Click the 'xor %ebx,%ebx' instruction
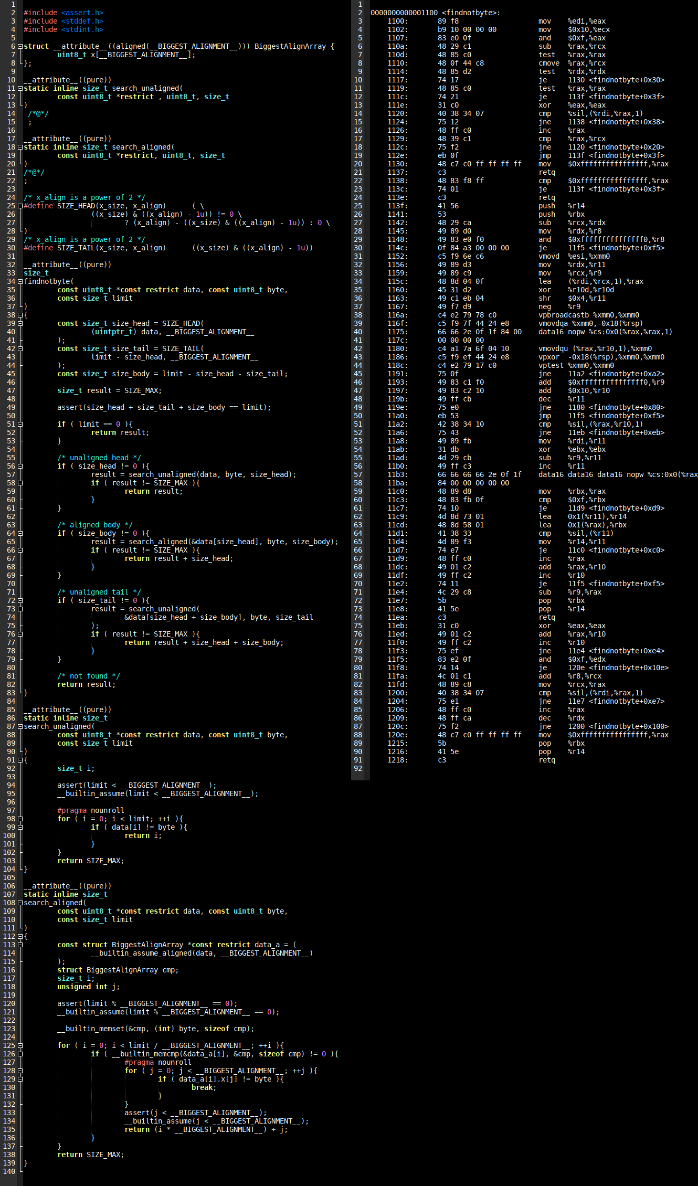698x1186 pixels. point(572,450)
